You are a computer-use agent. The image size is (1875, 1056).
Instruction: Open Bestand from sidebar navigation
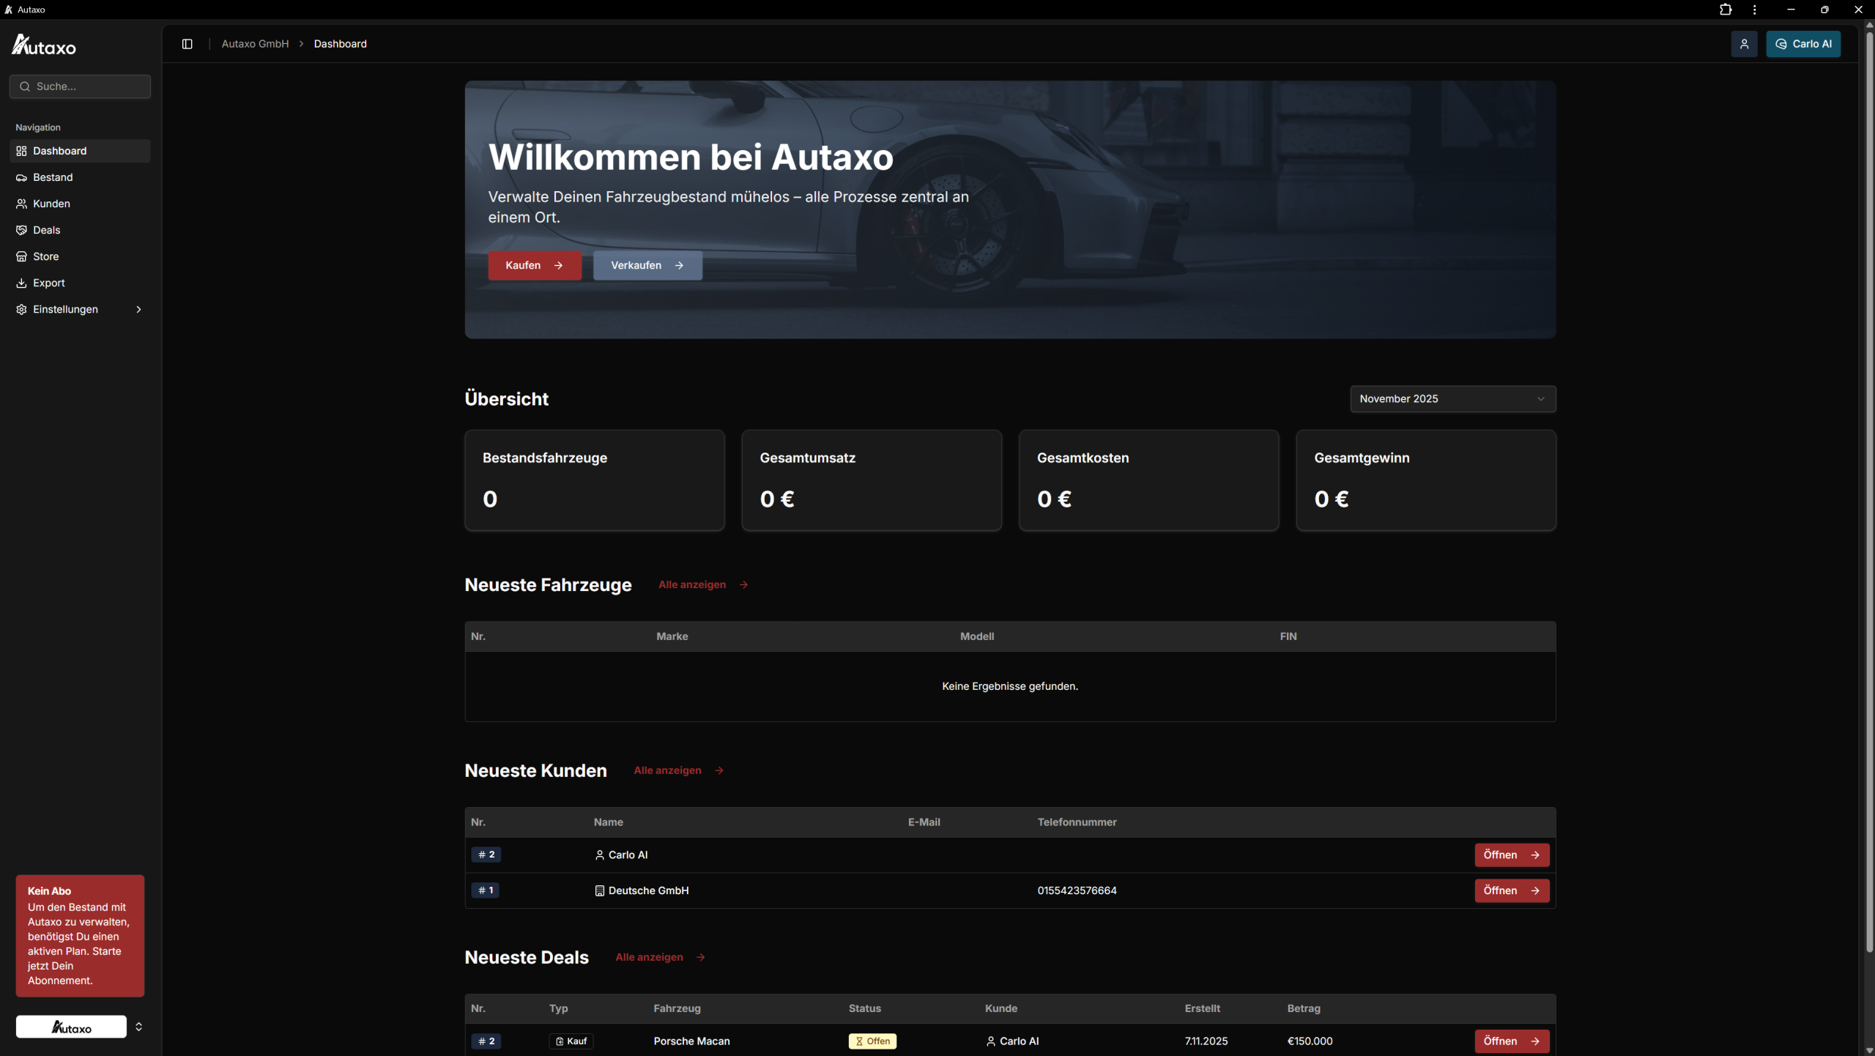(x=53, y=177)
